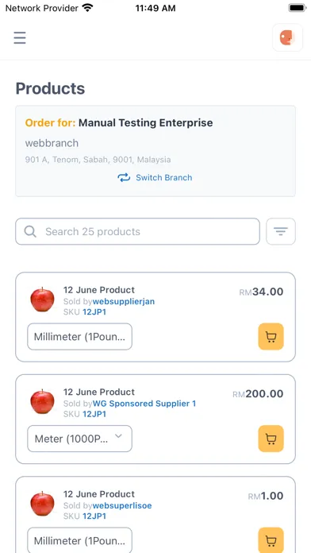This screenshot has height=553, width=311.
Task: Open WG Sponsored Supplier 1 link
Action: (x=144, y=404)
